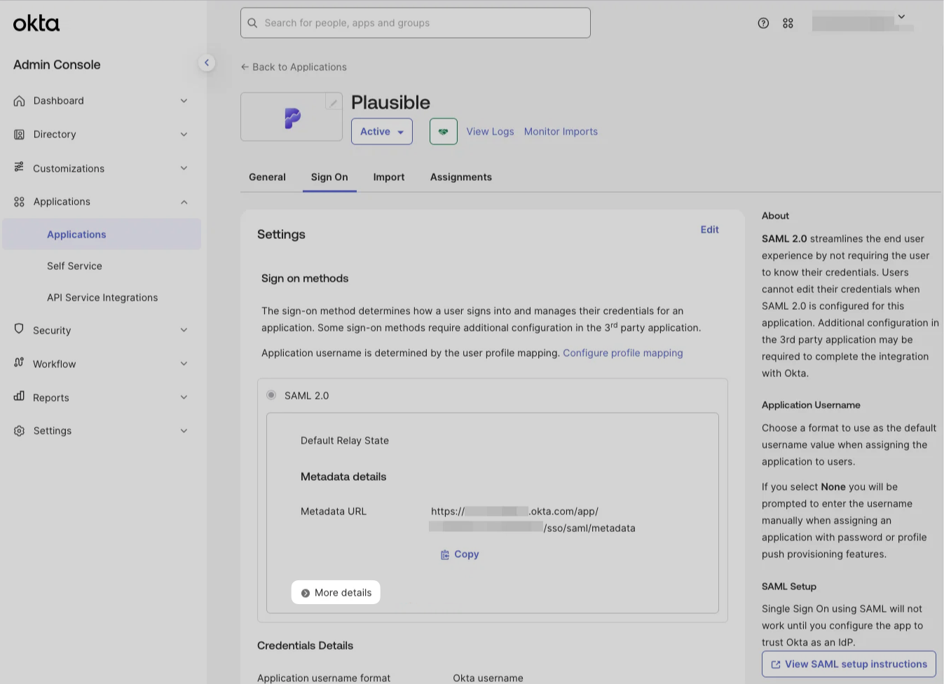Switch to the Assignments tab
This screenshot has width=944, height=684.
tap(461, 177)
